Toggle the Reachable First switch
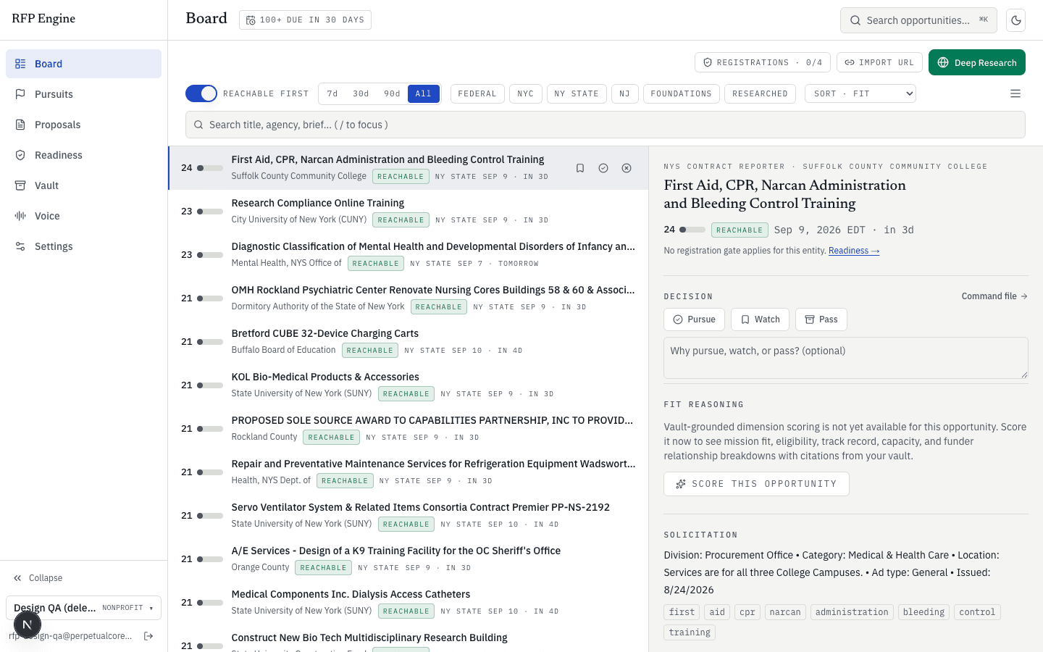Viewport: 1043px width, 652px height. [201, 93]
